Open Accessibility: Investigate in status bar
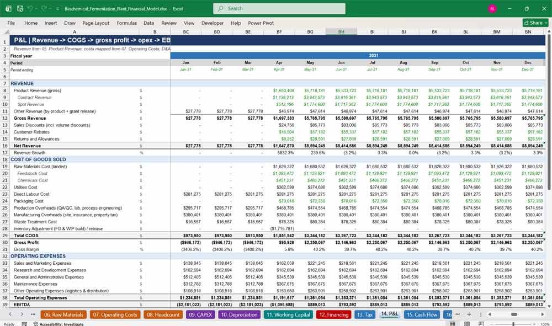The image size is (552, 326). (59, 324)
